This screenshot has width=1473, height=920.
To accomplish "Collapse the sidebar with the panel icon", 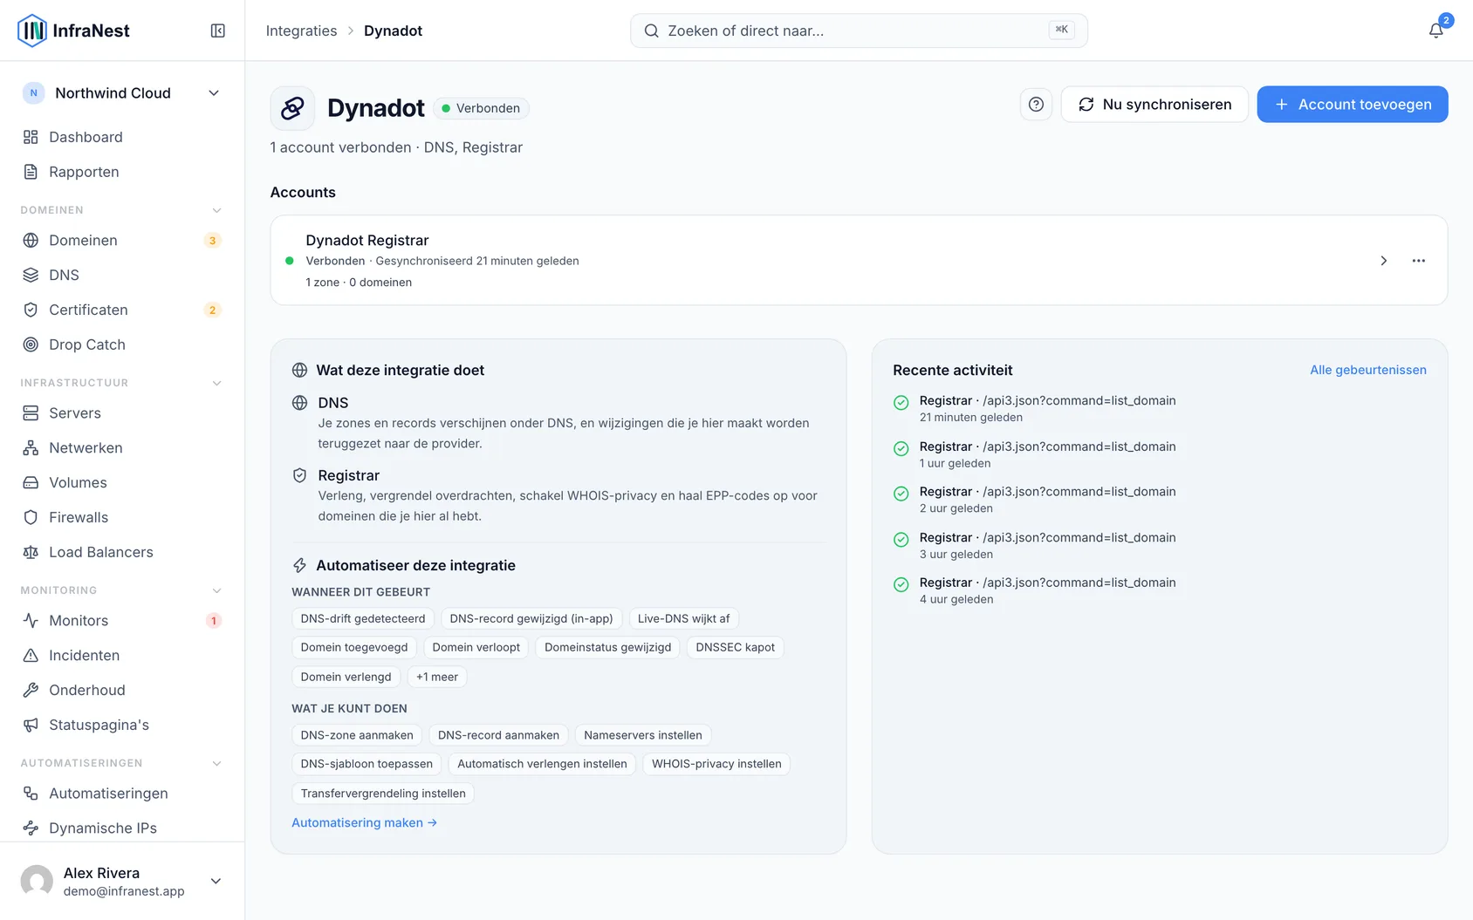I will [x=218, y=31].
